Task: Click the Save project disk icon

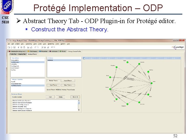Action: pyautogui.click(x=15, y=47)
